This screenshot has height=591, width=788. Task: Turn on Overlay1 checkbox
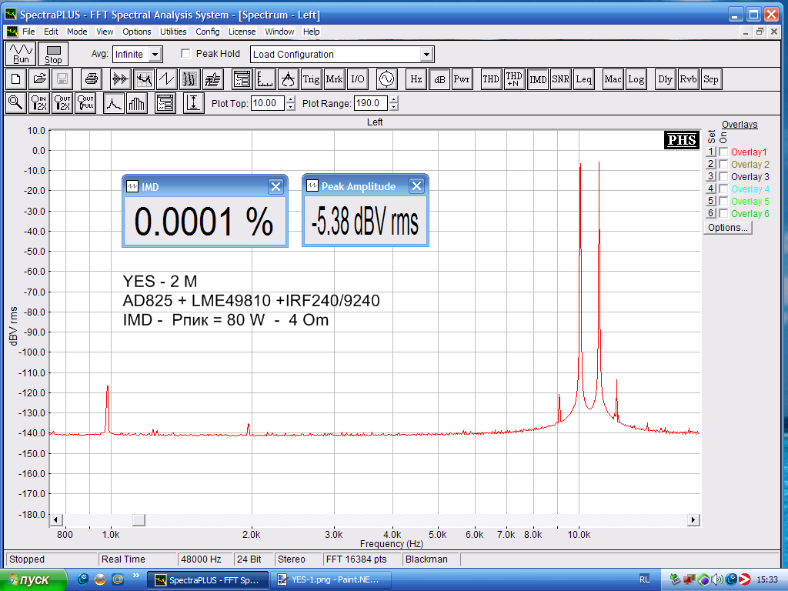point(723,152)
